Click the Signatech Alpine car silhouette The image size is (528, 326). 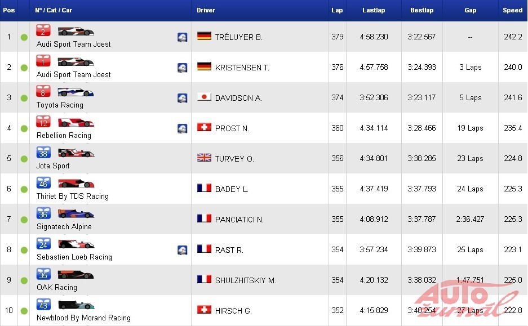click(x=76, y=213)
